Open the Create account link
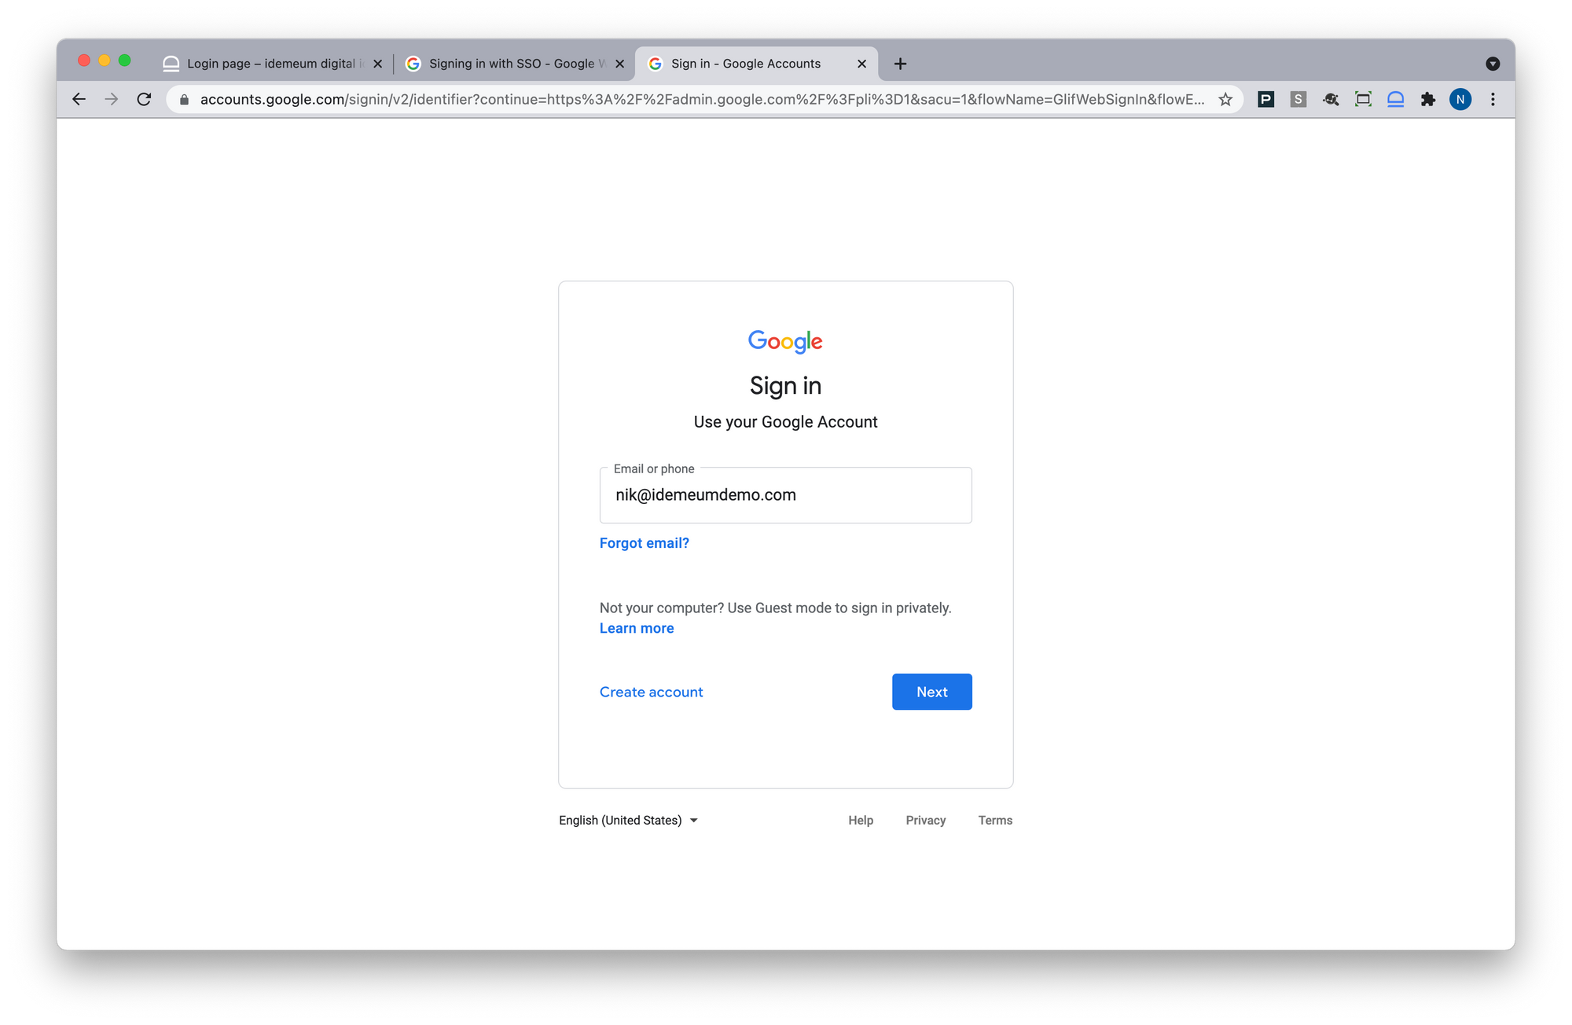 click(x=651, y=692)
